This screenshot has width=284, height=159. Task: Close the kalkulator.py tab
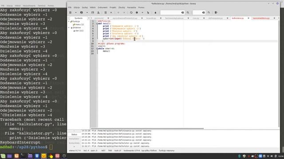(248, 18)
